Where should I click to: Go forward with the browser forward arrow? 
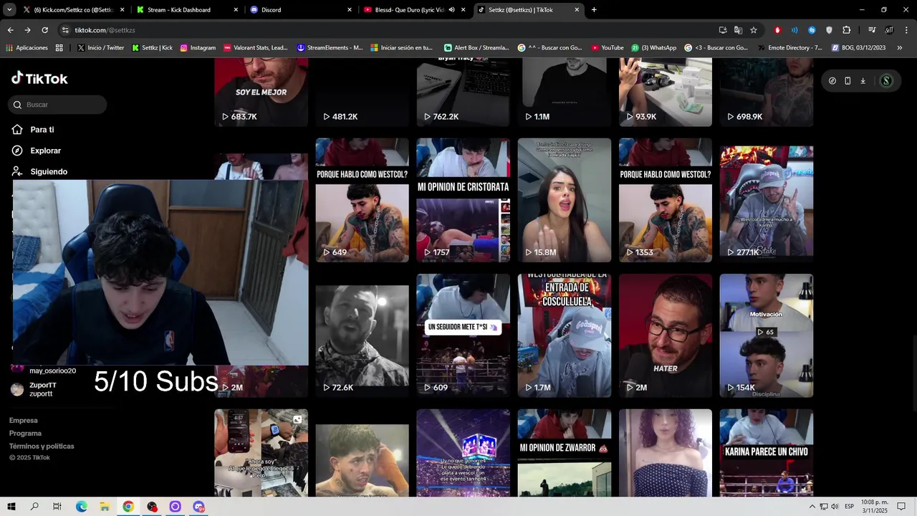pyautogui.click(x=27, y=30)
